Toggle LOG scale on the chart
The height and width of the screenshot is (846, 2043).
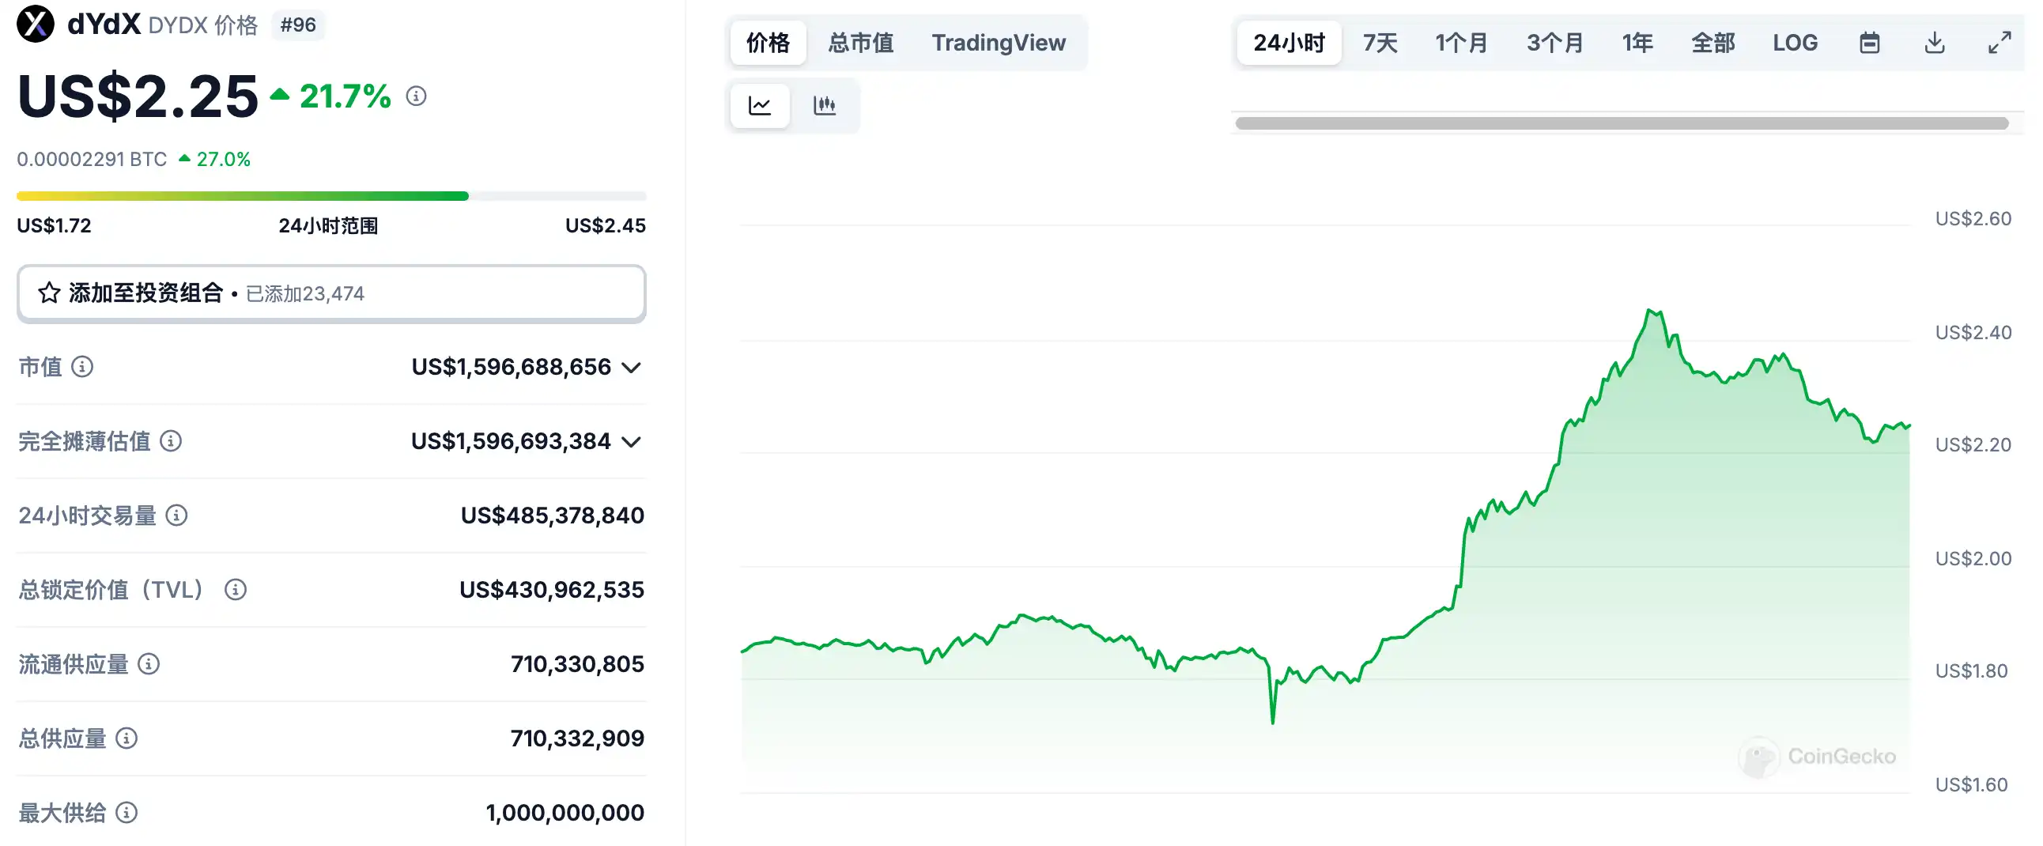(x=1795, y=43)
